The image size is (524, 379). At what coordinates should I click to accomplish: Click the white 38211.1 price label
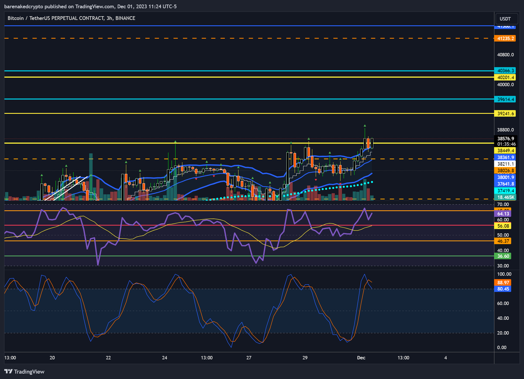tap(506, 164)
